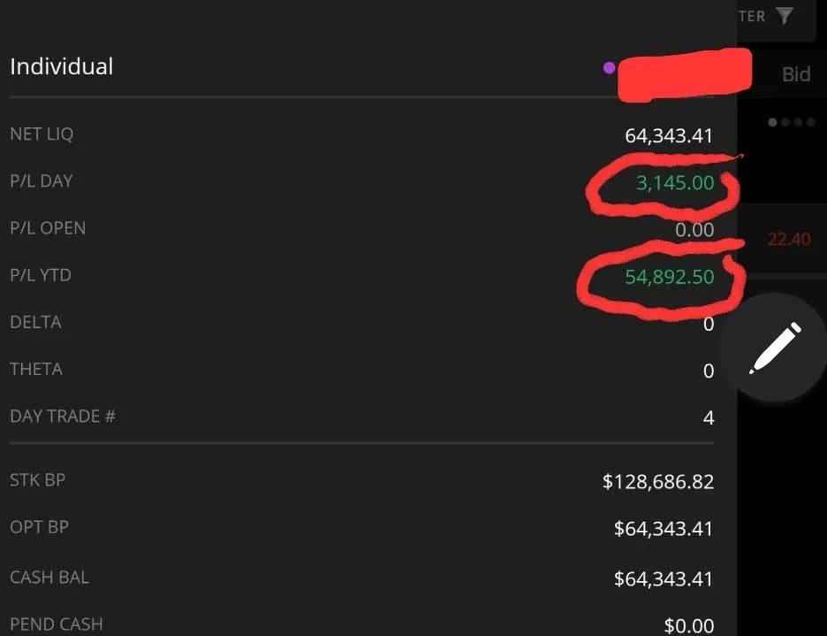Tap the redacted account number field

pos(685,74)
